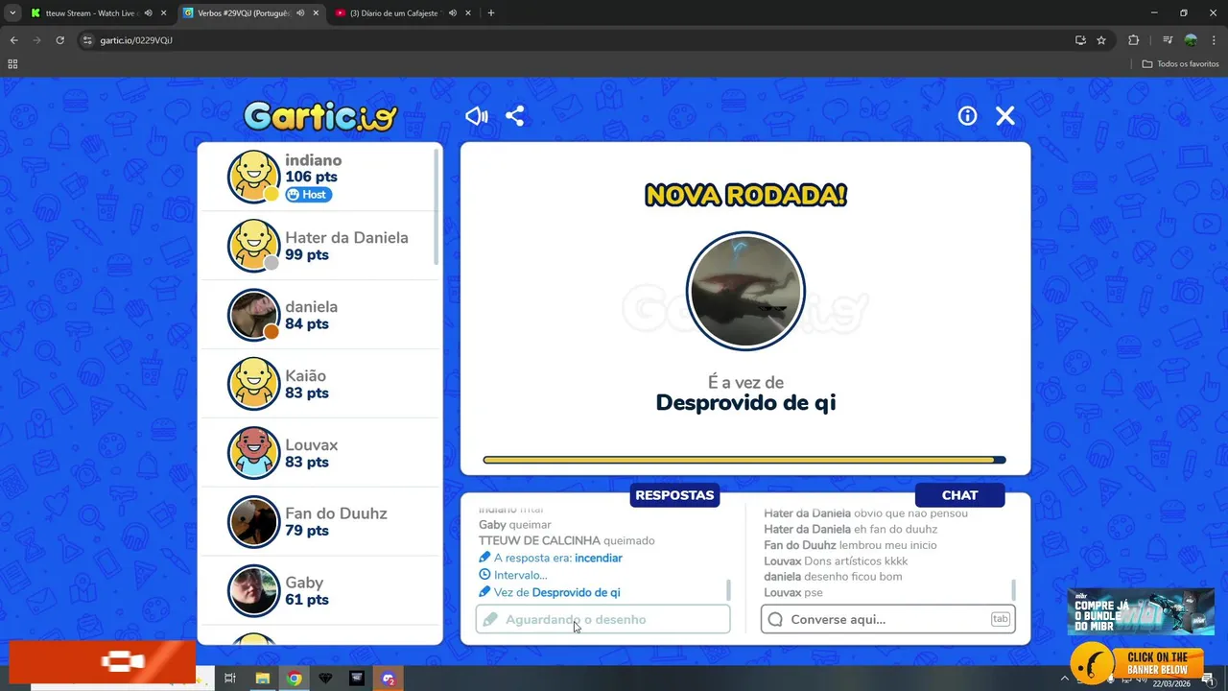
Task: Click the 'Click on the banner below' overlay
Action: pyautogui.click(x=1137, y=663)
